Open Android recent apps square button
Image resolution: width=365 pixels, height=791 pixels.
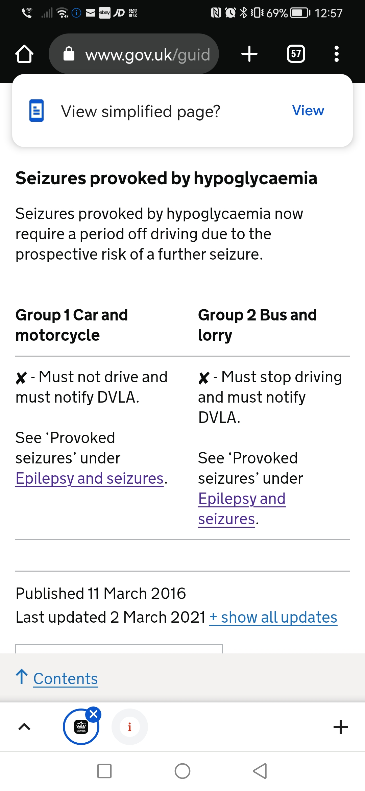[104, 771]
